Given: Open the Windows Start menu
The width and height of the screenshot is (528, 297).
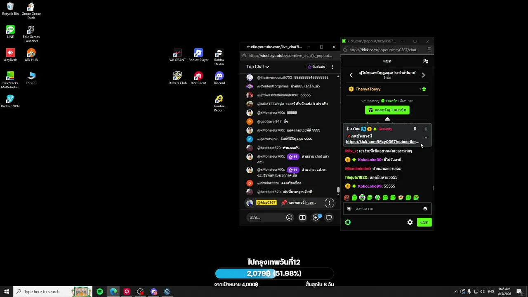Looking at the screenshot, I should click(7, 292).
